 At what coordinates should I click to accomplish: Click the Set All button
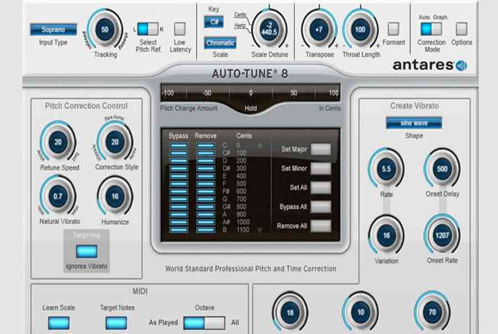(x=321, y=188)
